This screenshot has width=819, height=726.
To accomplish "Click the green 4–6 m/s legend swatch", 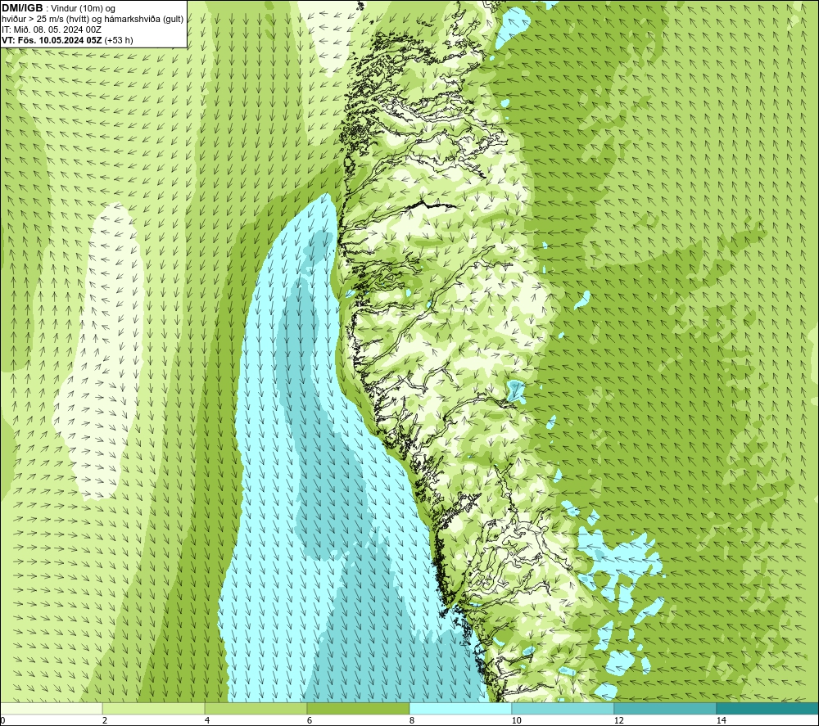I will click(256, 708).
